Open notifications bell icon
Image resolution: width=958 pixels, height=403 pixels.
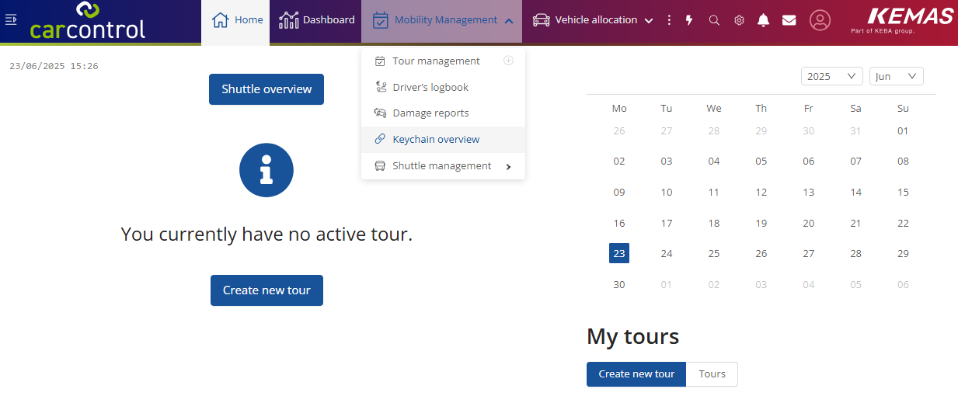[764, 20]
